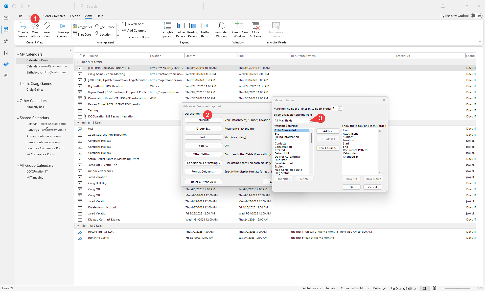Open the Mail module icon
The height and width of the screenshot is (291, 485).
(6, 18)
